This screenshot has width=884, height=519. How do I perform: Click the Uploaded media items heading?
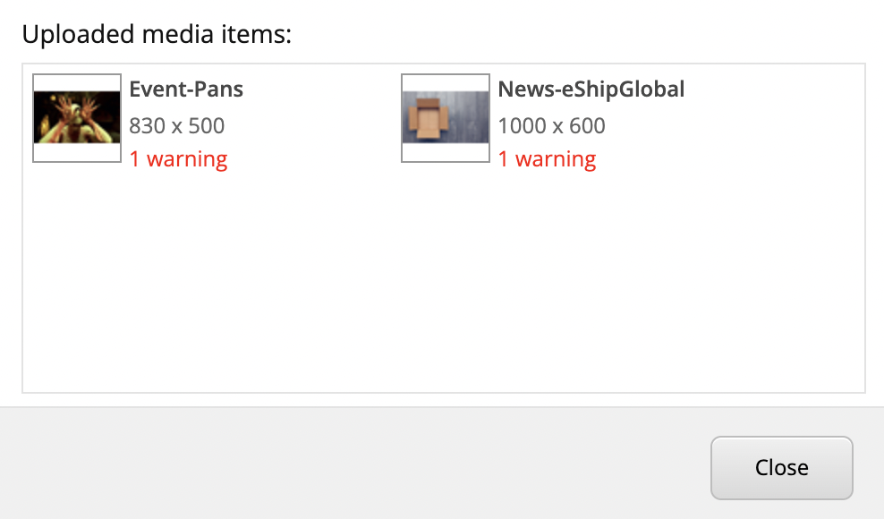click(157, 35)
